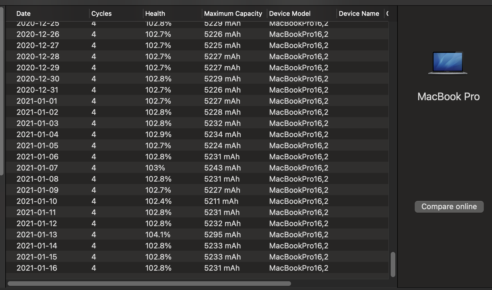This screenshot has height=290, width=492.
Task: Click the table's horizontal scrollbar thumb
Action: tap(149, 284)
